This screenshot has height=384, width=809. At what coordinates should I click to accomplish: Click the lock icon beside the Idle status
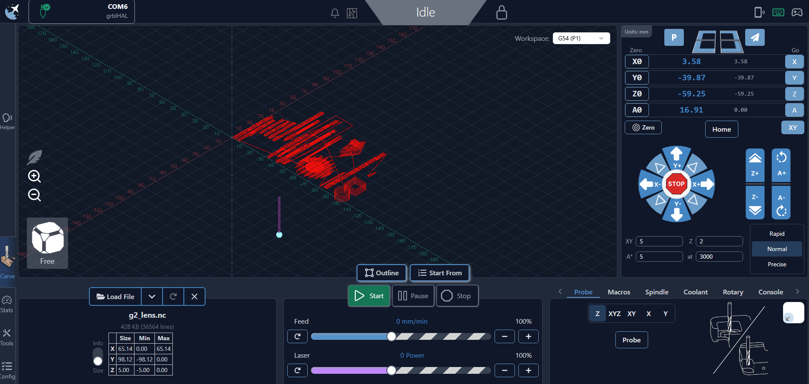501,12
